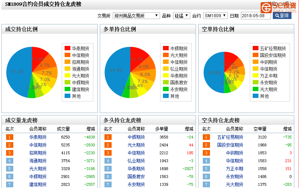Open 中辉期货 link in 成交量龙虎榜

coord(38,177)
